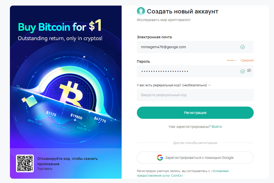Open the Войти link
The width and height of the screenshot is (274, 183).
coord(217,127)
